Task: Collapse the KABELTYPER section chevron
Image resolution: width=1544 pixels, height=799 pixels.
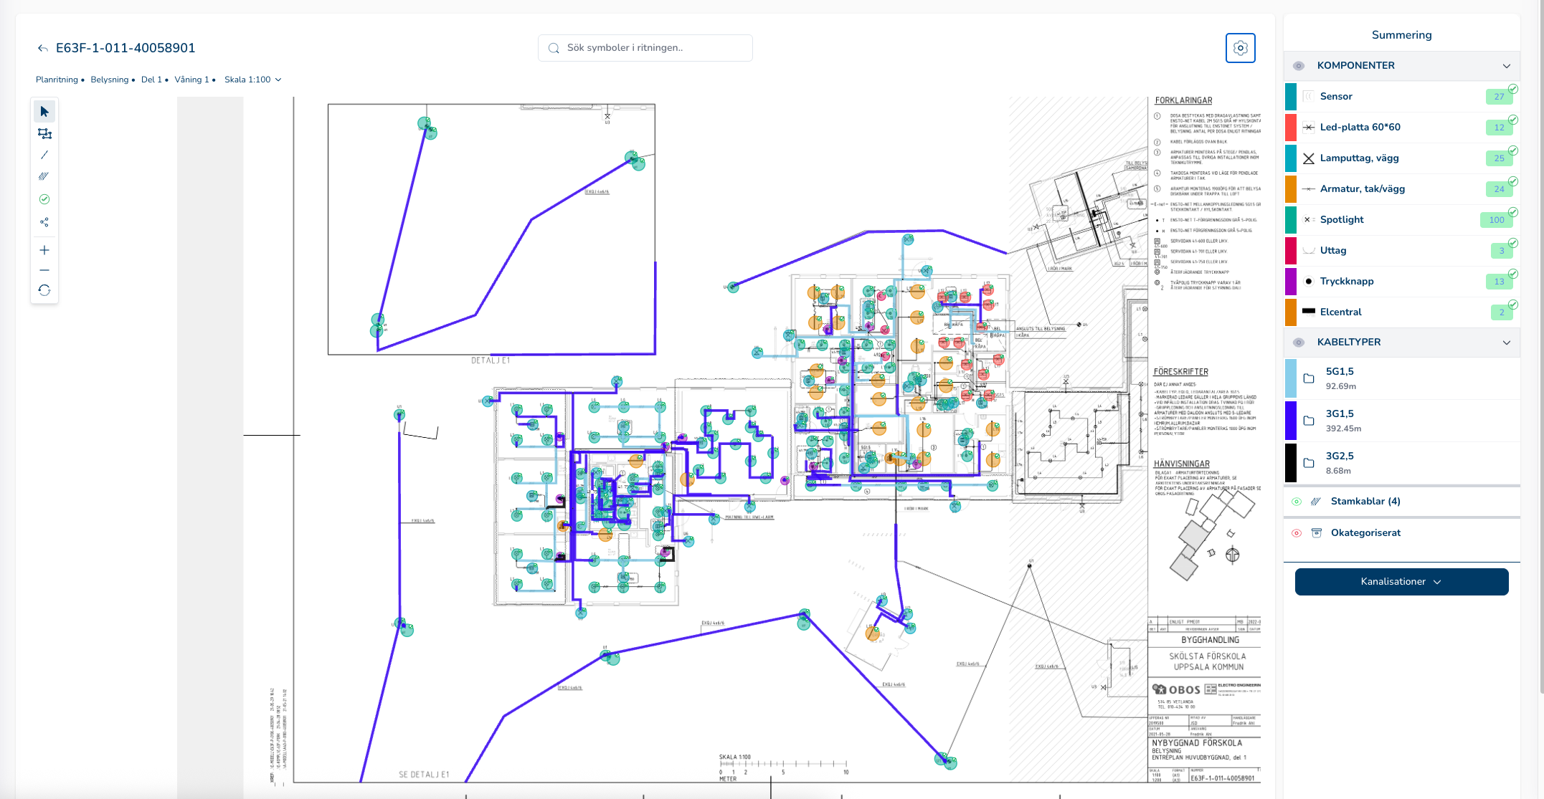Action: point(1506,343)
